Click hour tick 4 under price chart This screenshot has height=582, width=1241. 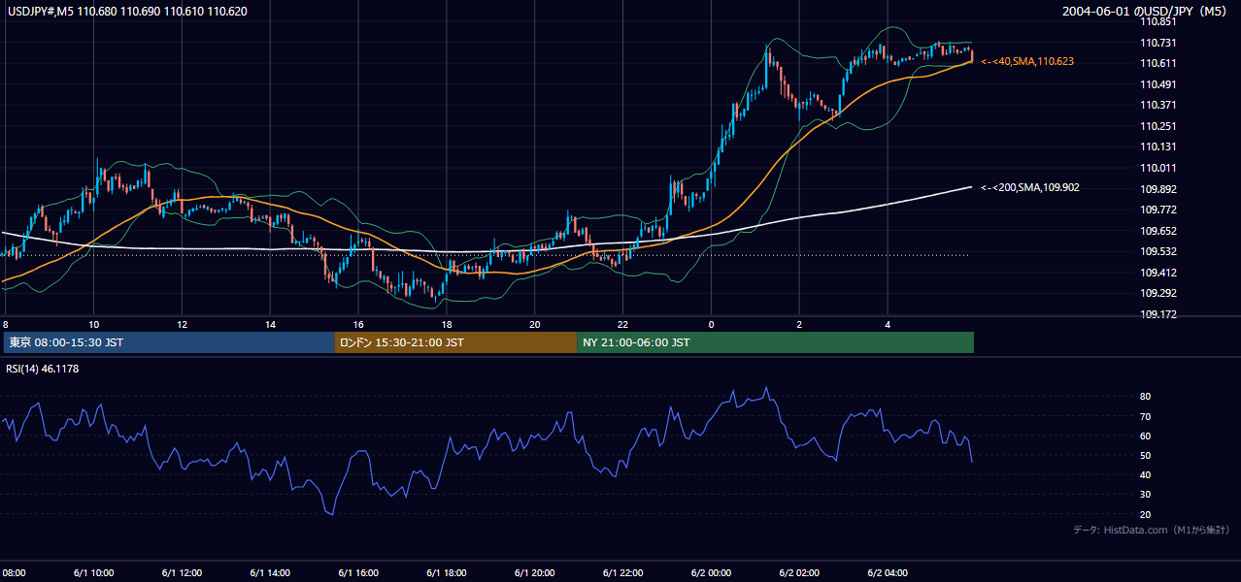point(888,324)
